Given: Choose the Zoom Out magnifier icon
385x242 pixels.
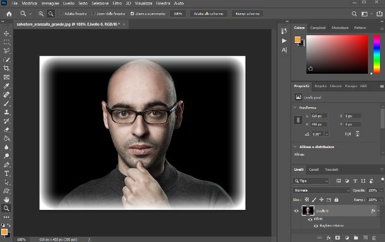Looking at the screenshot, I should 51,14.
